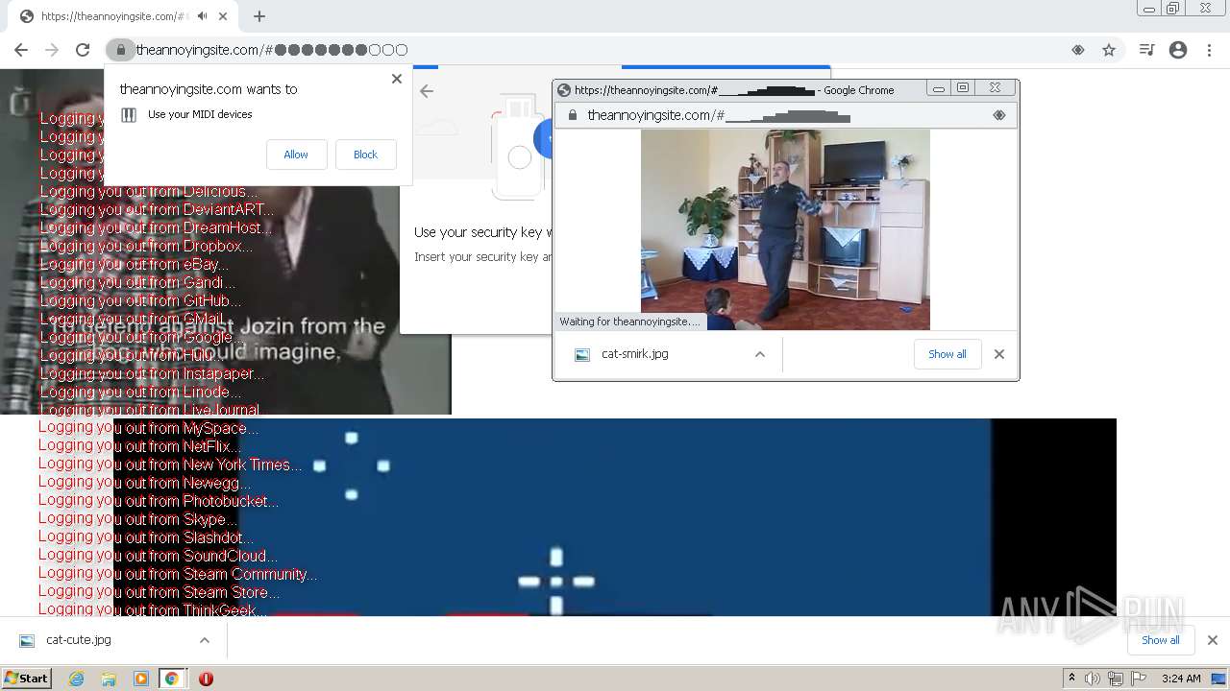Click 'Waiting for theannoyingsite...' status text
This screenshot has height=691, width=1230.
point(630,322)
